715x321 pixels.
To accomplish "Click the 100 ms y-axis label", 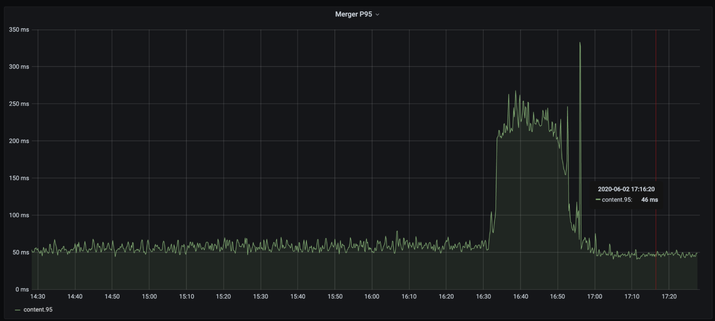I will coord(19,215).
